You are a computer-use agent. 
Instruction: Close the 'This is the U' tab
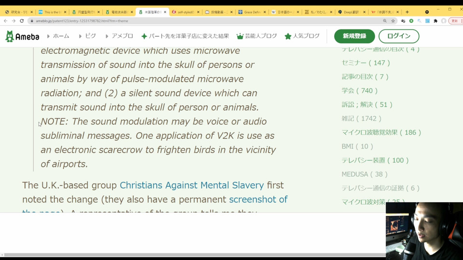click(65, 12)
